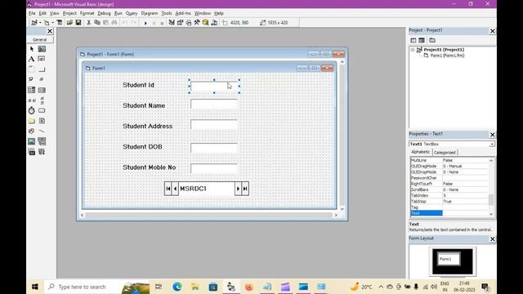Open the Format menu
Image resolution: width=523 pixels, height=294 pixels.
pyautogui.click(x=87, y=13)
